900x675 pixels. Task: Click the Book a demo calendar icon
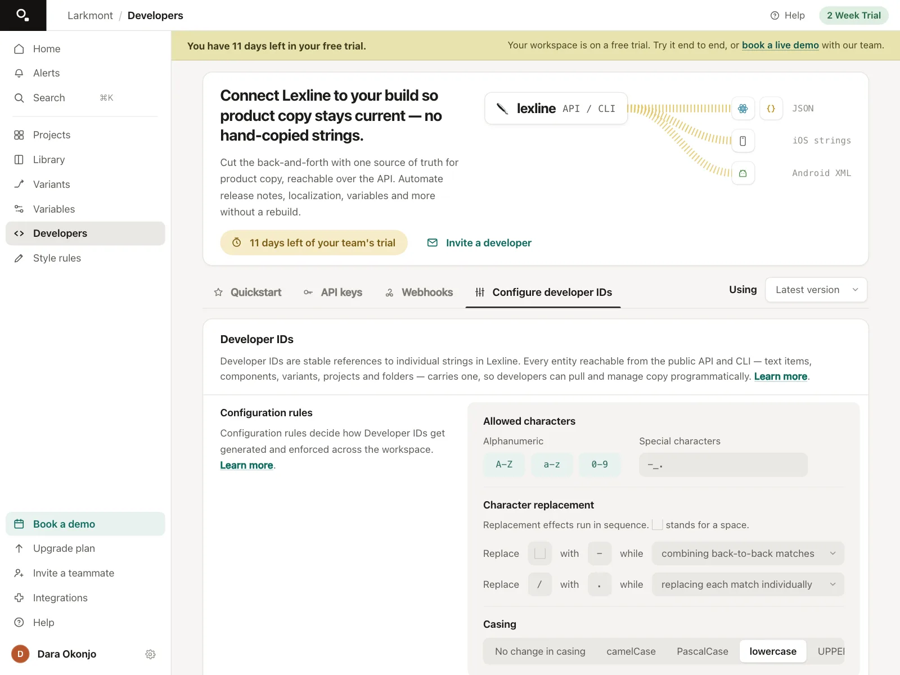pyautogui.click(x=19, y=524)
